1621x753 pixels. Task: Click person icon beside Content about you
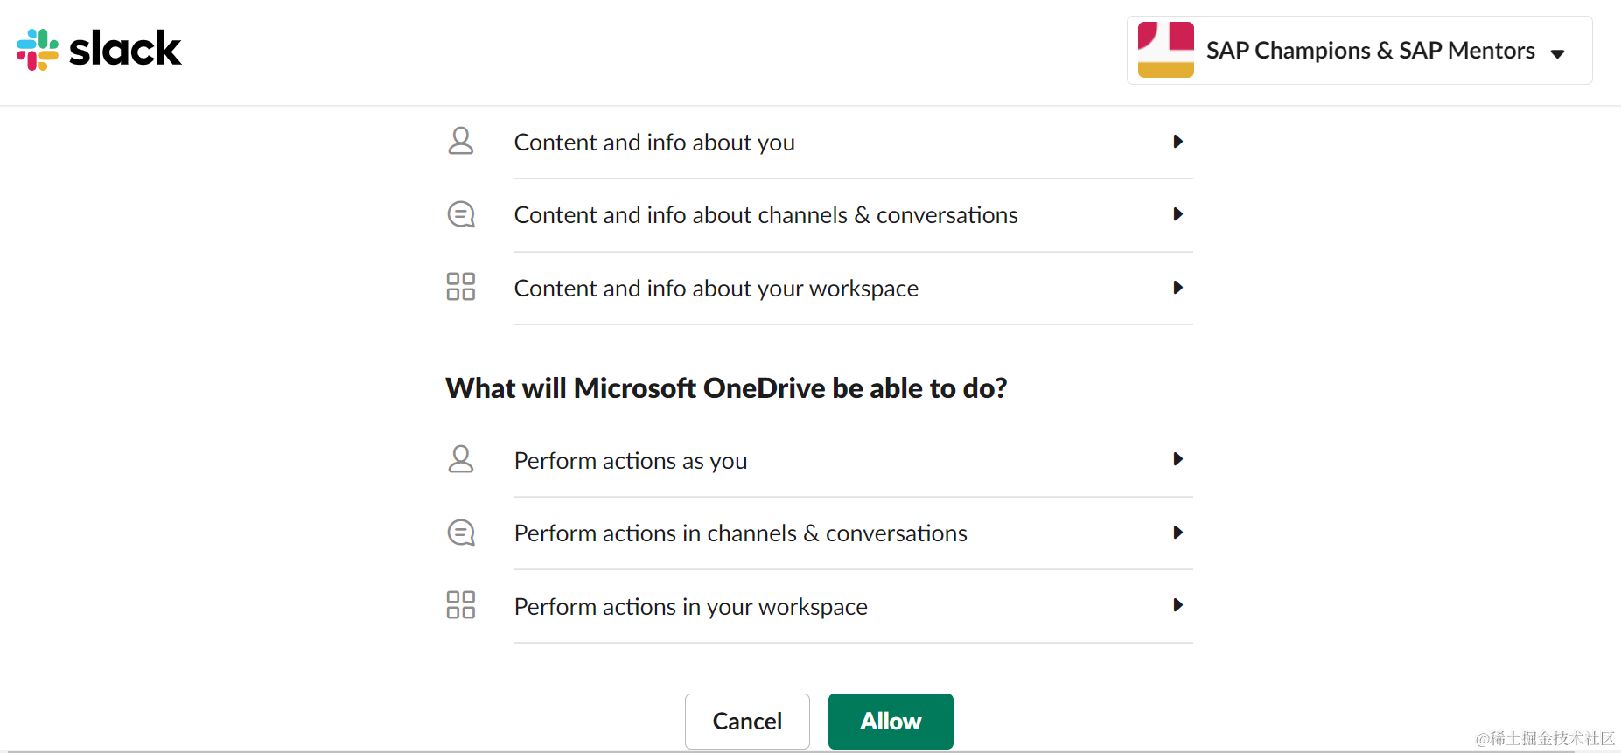[x=461, y=142]
